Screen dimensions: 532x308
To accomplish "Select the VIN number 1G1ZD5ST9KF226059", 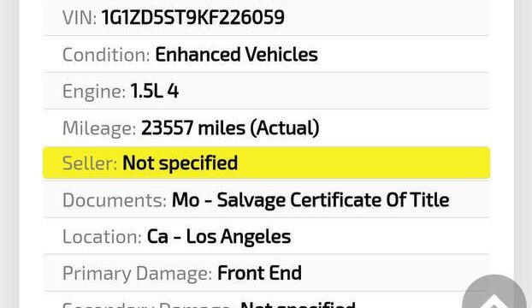I will point(192,17).
